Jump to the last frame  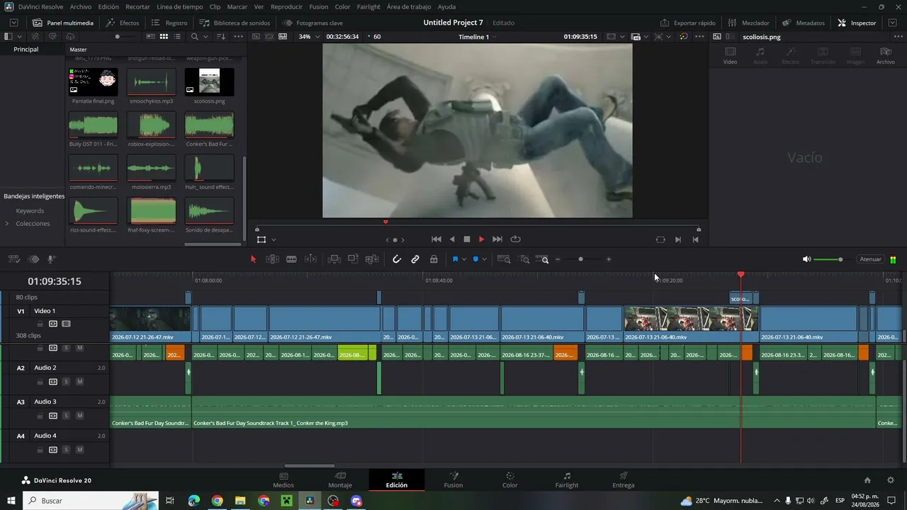point(497,239)
